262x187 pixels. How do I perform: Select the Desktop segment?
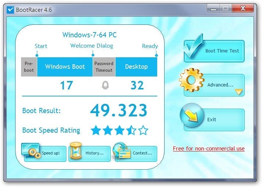[136, 67]
